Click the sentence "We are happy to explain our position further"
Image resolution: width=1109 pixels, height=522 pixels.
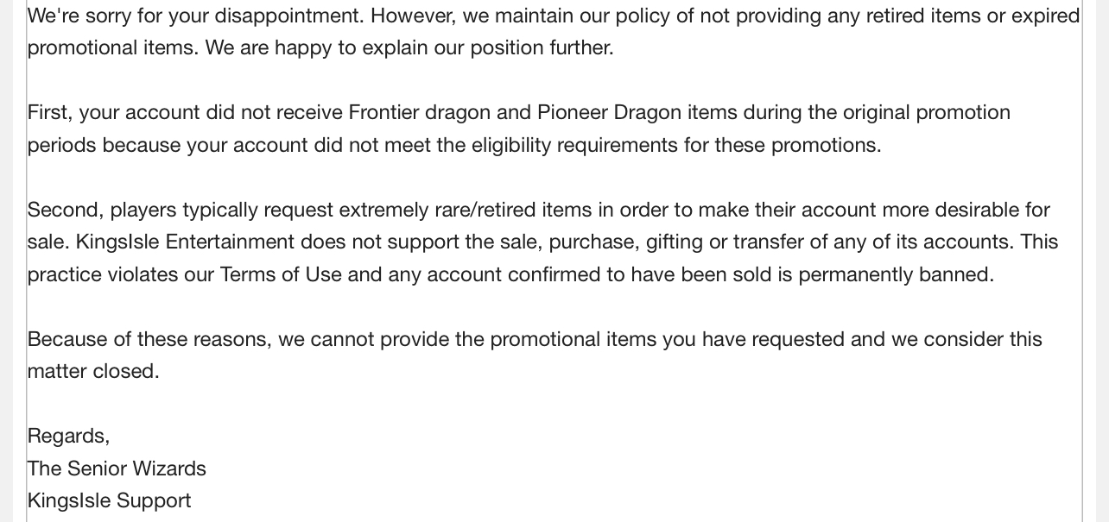(409, 47)
